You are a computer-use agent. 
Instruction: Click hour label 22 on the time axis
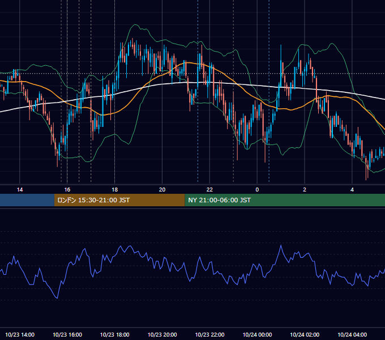[209, 190]
